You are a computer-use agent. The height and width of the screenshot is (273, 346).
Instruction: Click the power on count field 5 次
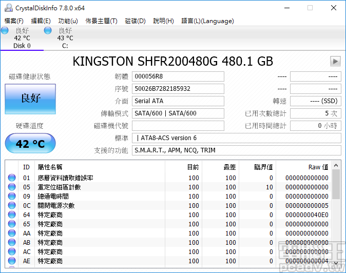point(316,113)
